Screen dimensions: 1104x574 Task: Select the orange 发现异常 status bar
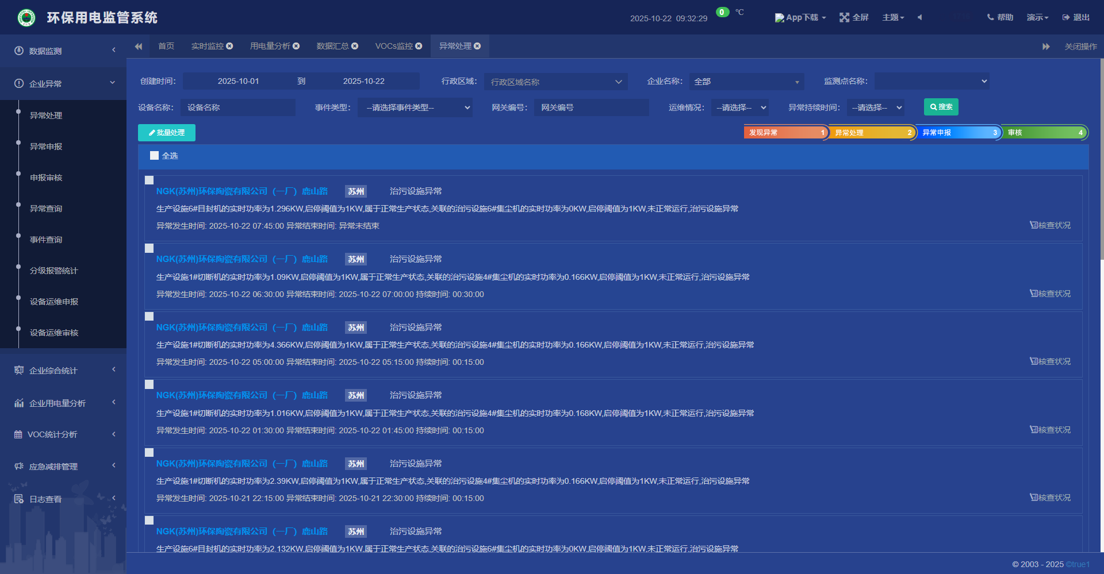785,133
